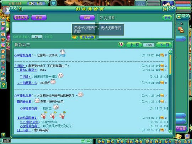This screenshot has height=144, width=192.
Task: Click the 我的秀场 button
Action: tap(21, 17)
